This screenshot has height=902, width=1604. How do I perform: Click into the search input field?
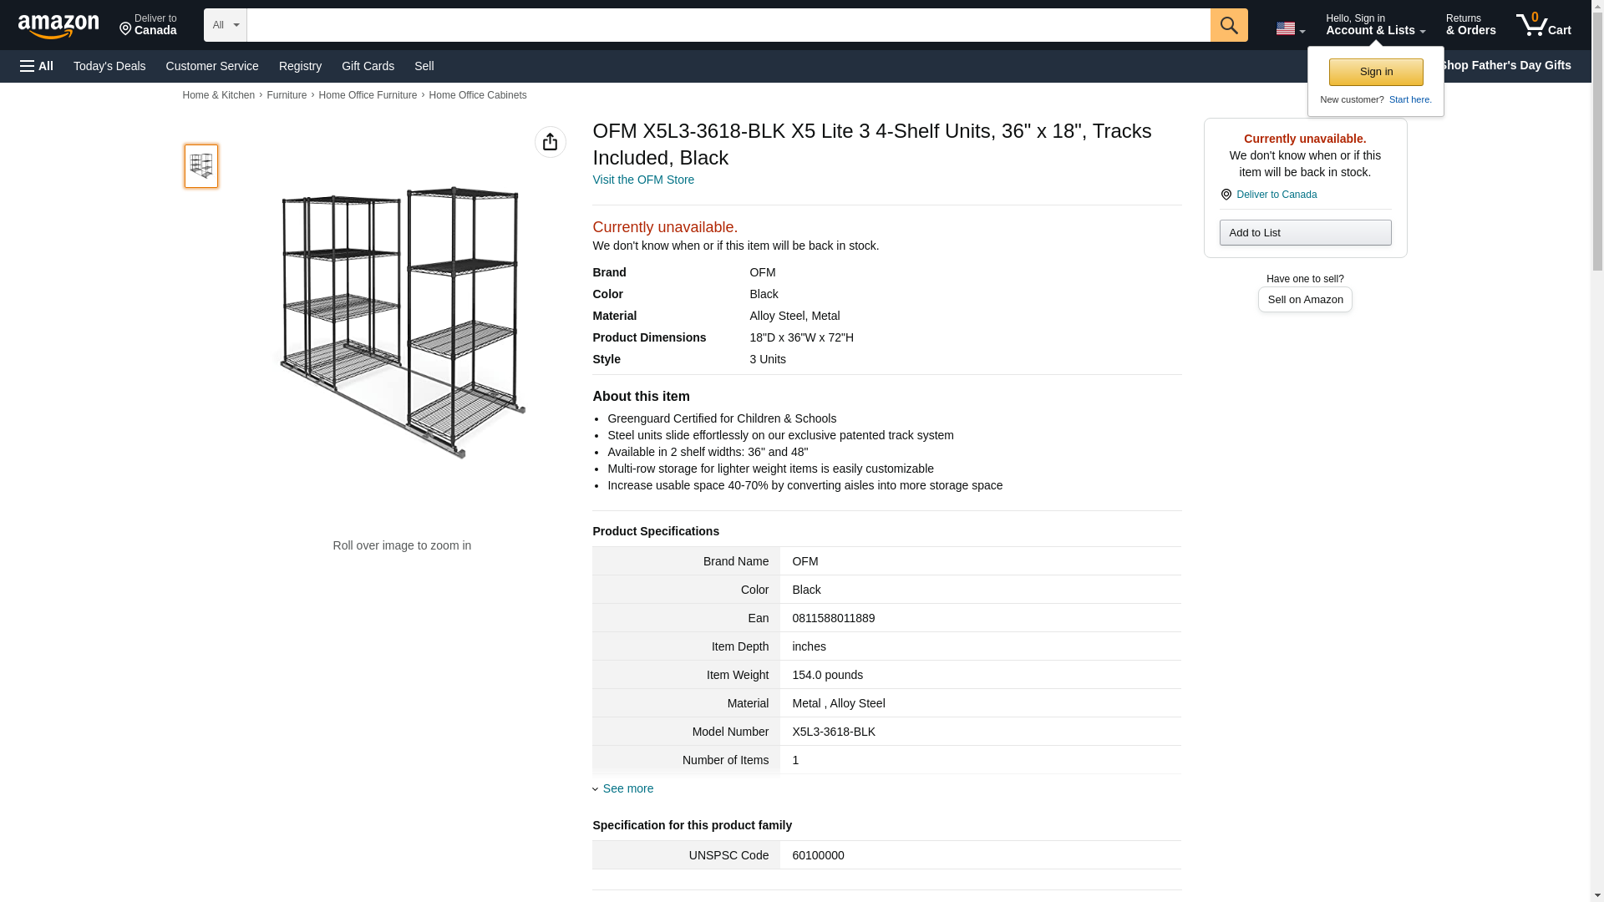tap(728, 25)
